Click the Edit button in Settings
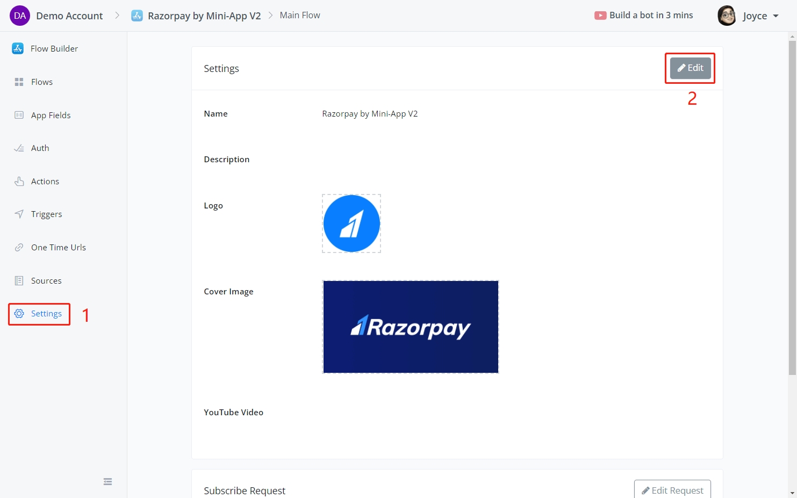This screenshot has height=498, width=797. 690,68
